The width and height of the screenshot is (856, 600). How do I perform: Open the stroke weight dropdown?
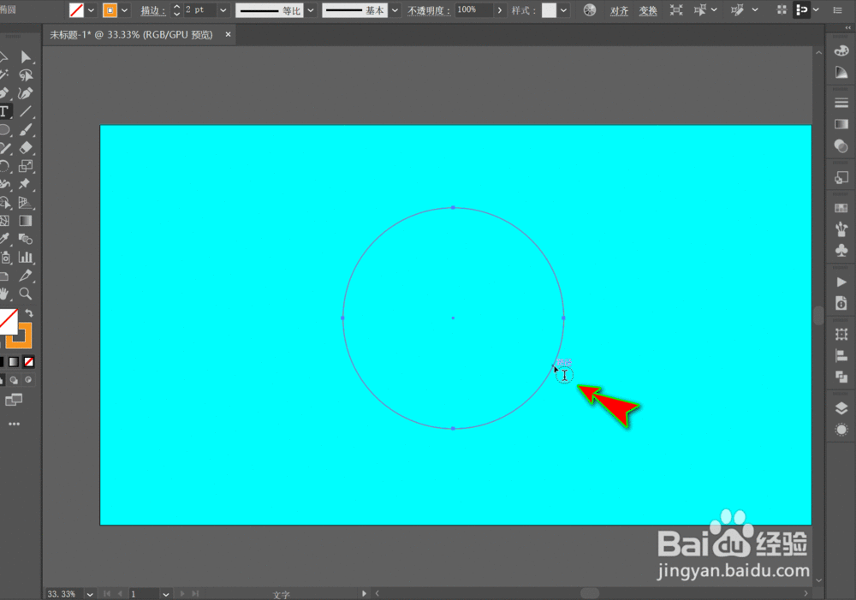click(x=223, y=10)
